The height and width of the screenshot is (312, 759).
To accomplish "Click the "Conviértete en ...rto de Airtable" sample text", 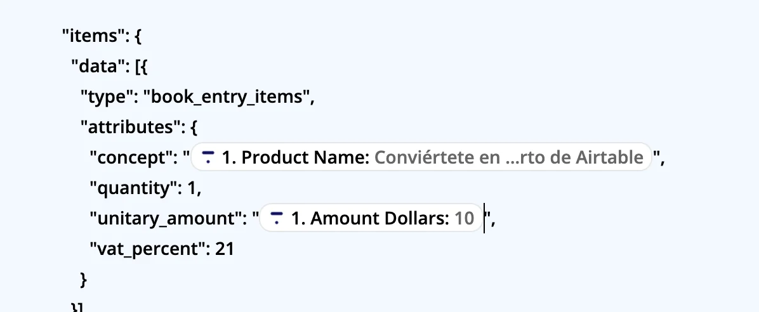I will point(508,158).
